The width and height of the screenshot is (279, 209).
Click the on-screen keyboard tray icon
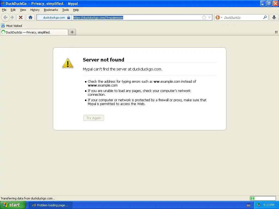pos(248,205)
